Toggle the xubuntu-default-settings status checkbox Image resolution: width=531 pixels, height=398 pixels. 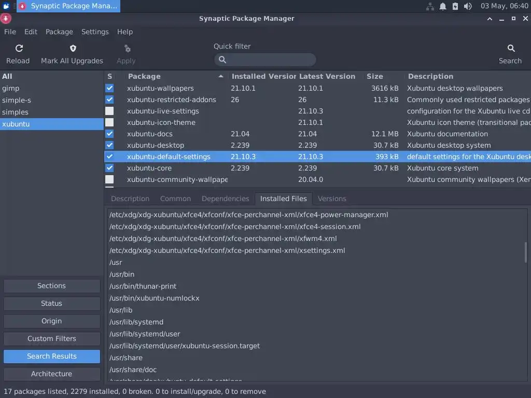pos(109,157)
